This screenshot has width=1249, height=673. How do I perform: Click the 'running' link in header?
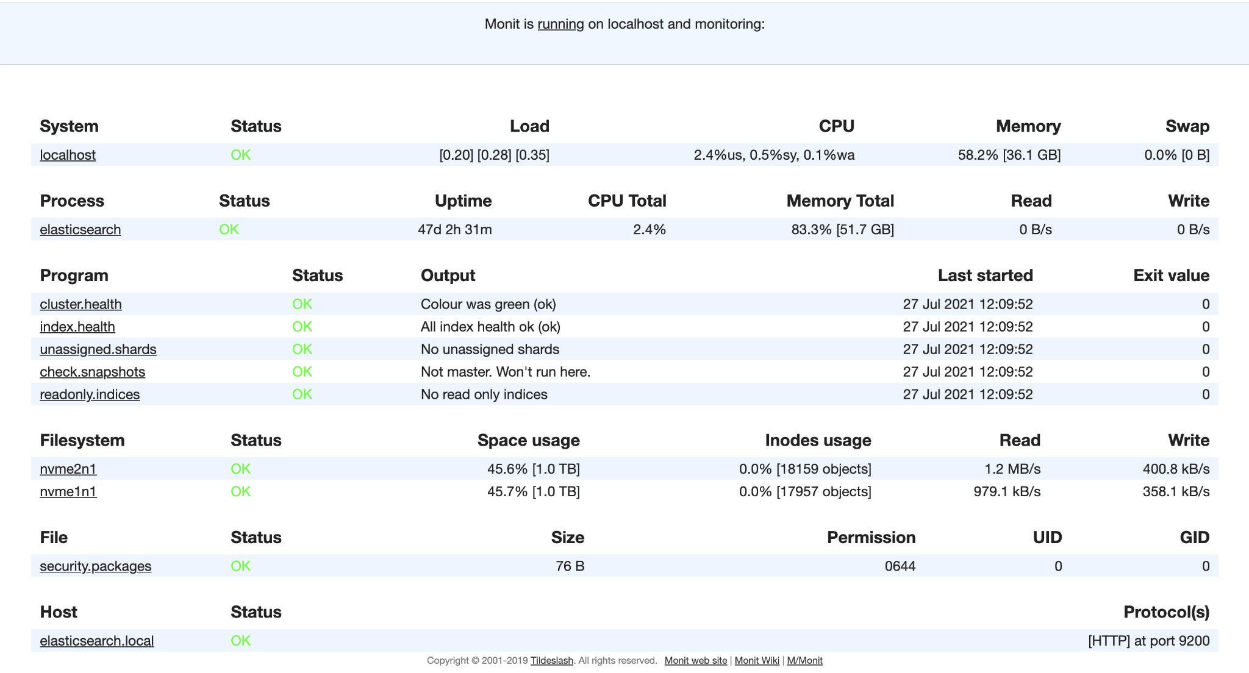coord(560,24)
